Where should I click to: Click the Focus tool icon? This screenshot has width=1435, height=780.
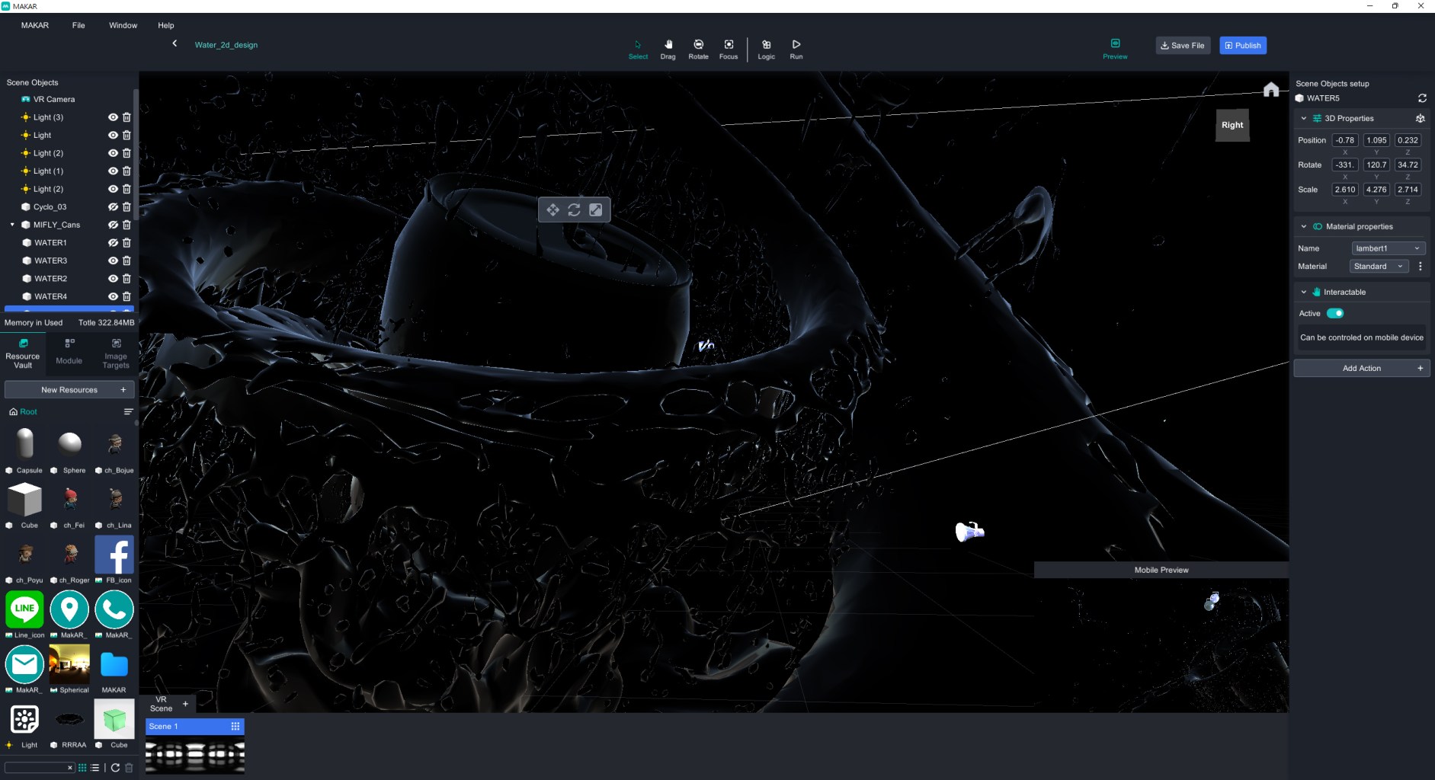(x=729, y=49)
